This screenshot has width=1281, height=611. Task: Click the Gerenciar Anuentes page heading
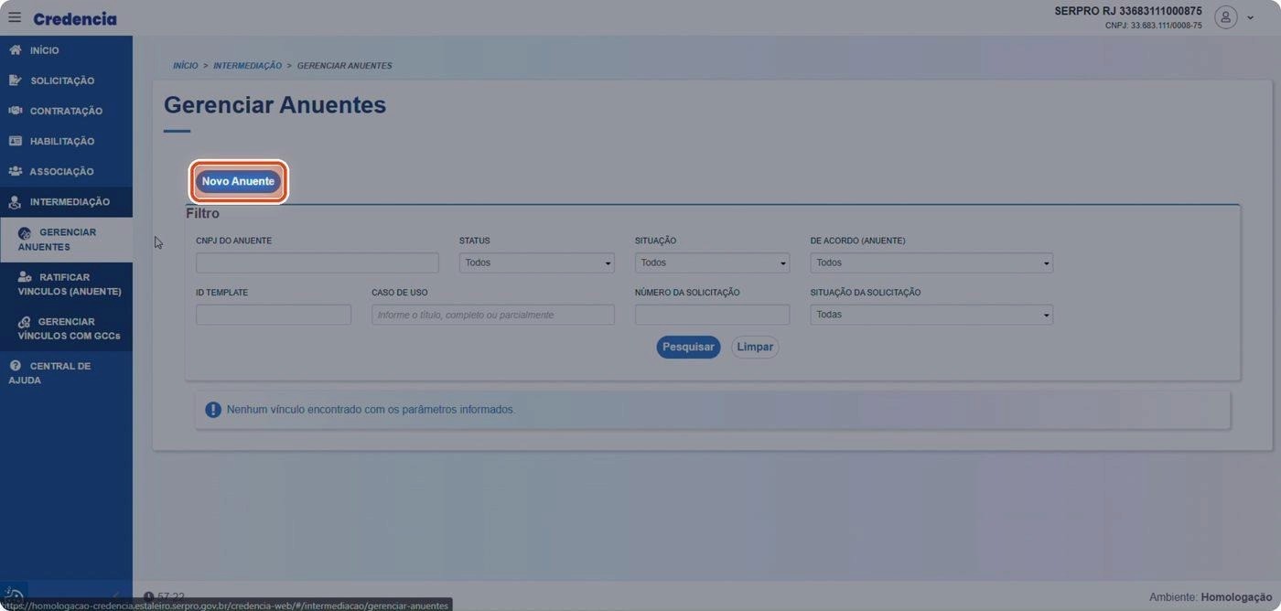tap(274, 105)
